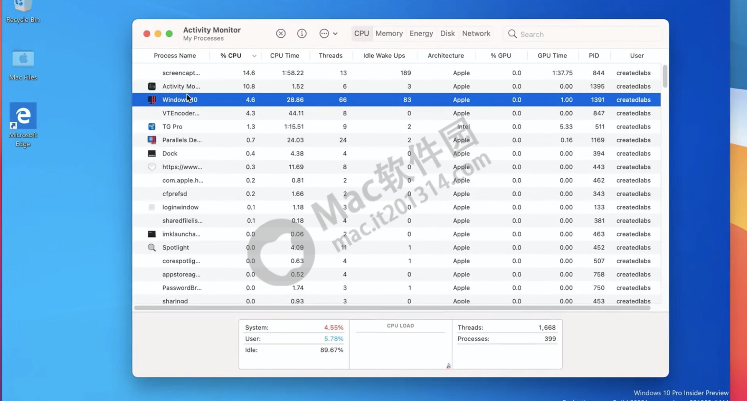Viewport: 747px width, 401px height.
Task: Sort by CPU Time column header
Action: pyautogui.click(x=284, y=56)
